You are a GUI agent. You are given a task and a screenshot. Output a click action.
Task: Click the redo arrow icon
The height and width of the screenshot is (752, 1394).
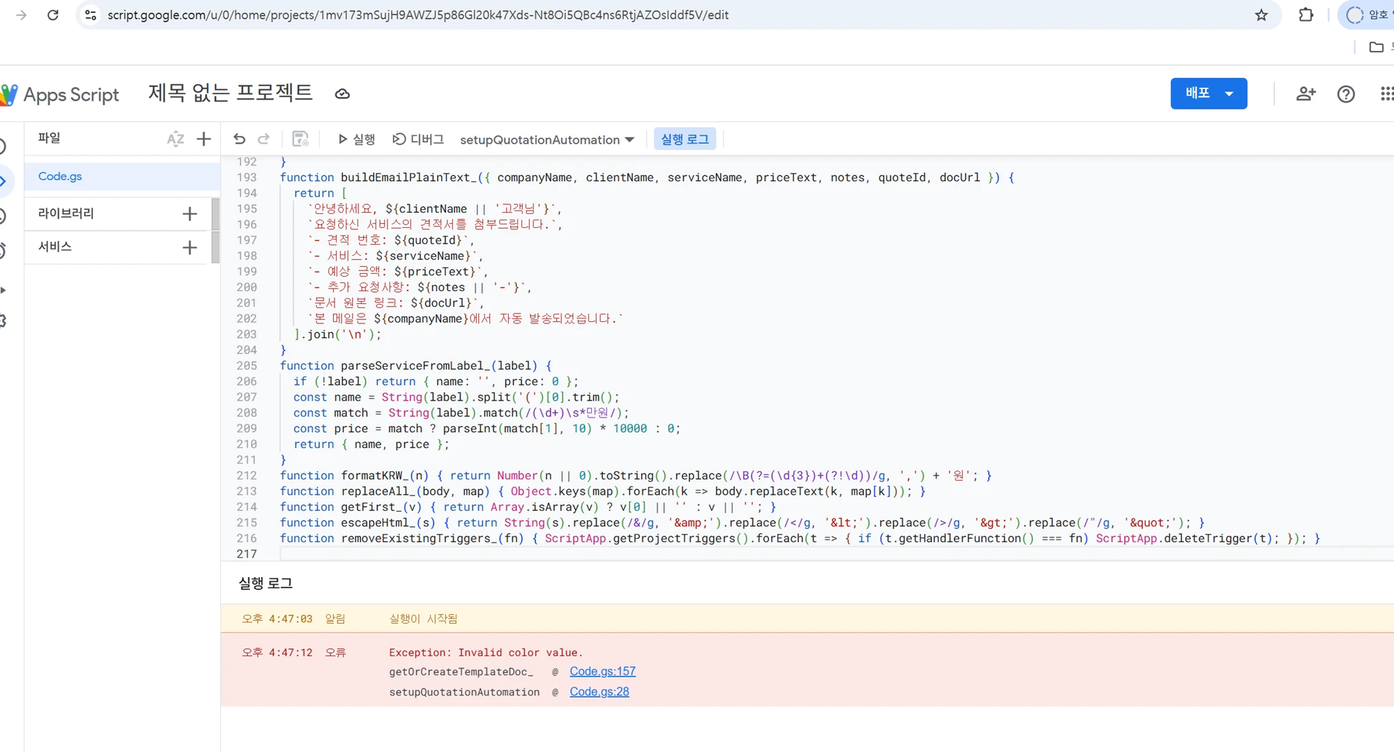(x=263, y=139)
